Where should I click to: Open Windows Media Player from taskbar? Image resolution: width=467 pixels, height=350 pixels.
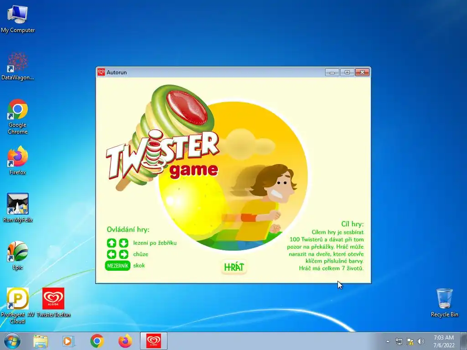tap(68, 341)
